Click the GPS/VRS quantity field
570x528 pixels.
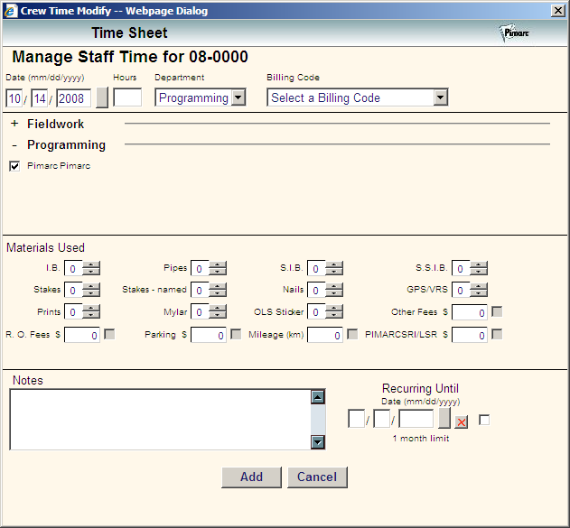461,290
